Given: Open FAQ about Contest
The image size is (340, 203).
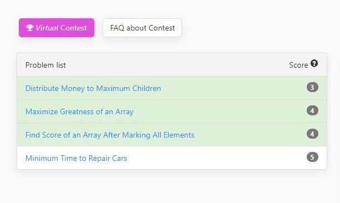Looking at the screenshot, I should click(142, 28).
